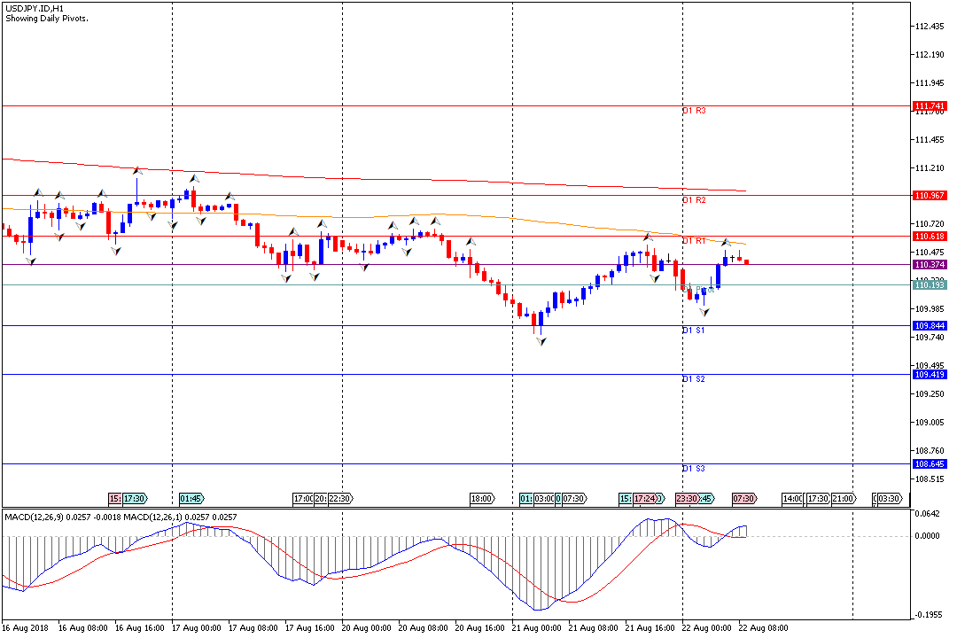Image resolution: width=957 pixels, height=638 pixels.
Task: Click the red 111.741 price label
Action: coord(930,106)
